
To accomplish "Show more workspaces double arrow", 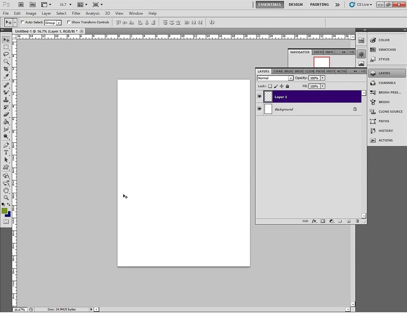I will click(x=337, y=5).
